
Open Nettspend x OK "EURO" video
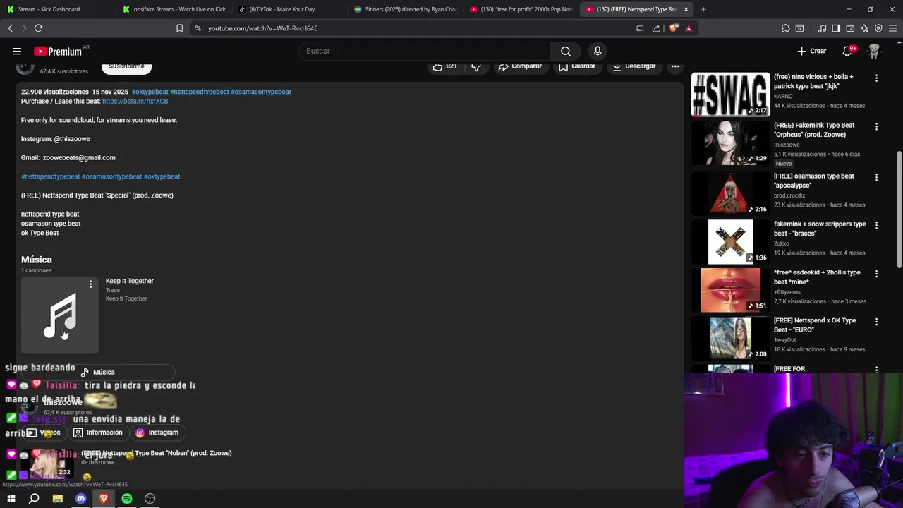click(x=730, y=337)
